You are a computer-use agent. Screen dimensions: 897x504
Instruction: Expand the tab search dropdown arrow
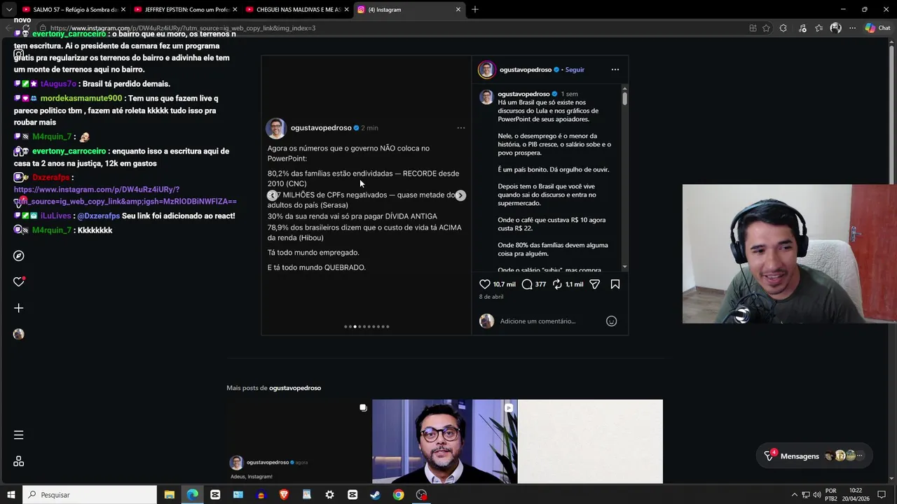click(8, 10)
